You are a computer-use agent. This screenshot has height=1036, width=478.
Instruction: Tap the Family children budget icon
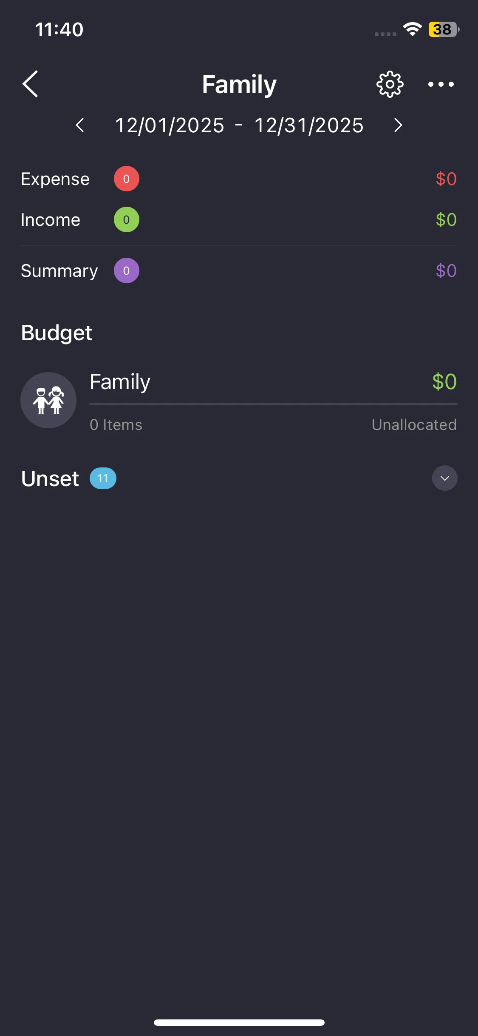click(48, 400)
